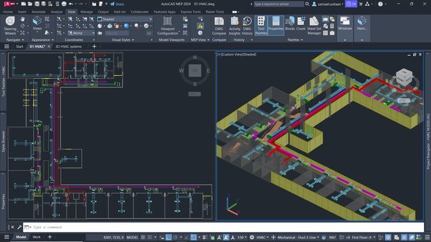Toggle the Tool Palettes button

coord(261,25)
